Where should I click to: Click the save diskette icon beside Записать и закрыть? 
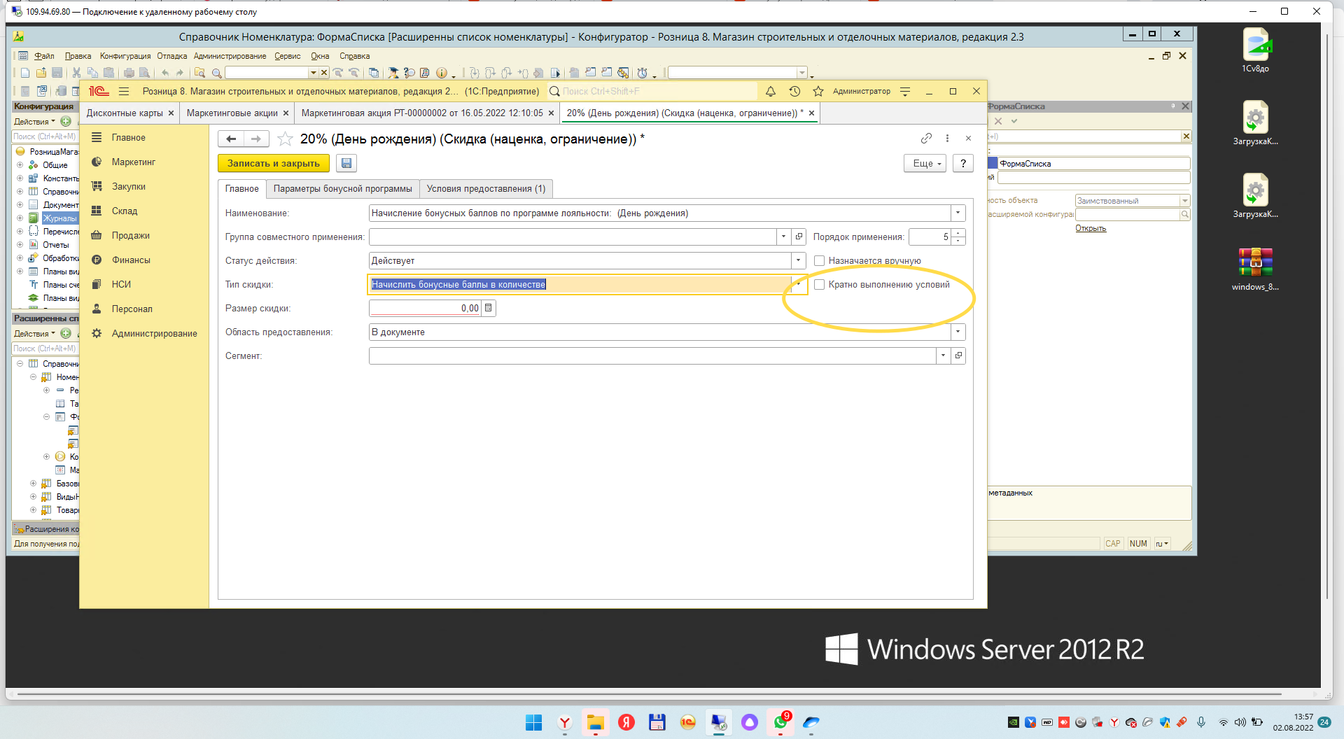(x=346, y=163)
